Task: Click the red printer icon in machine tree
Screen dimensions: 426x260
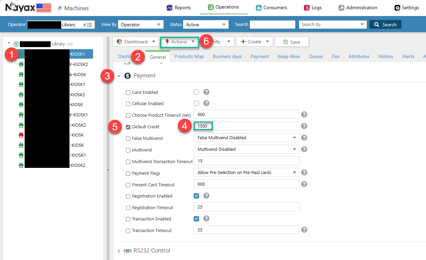Action: pos(21,135)
